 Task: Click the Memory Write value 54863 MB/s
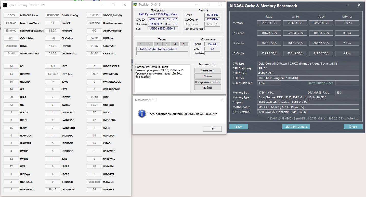pyautogui.click(x=295, y=23)
